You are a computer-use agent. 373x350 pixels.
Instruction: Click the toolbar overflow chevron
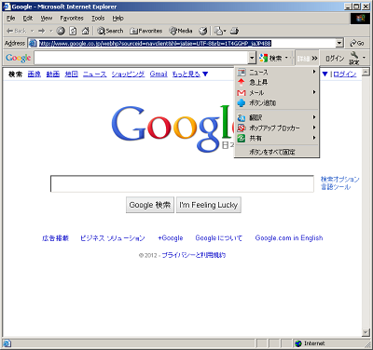[314, 58]
